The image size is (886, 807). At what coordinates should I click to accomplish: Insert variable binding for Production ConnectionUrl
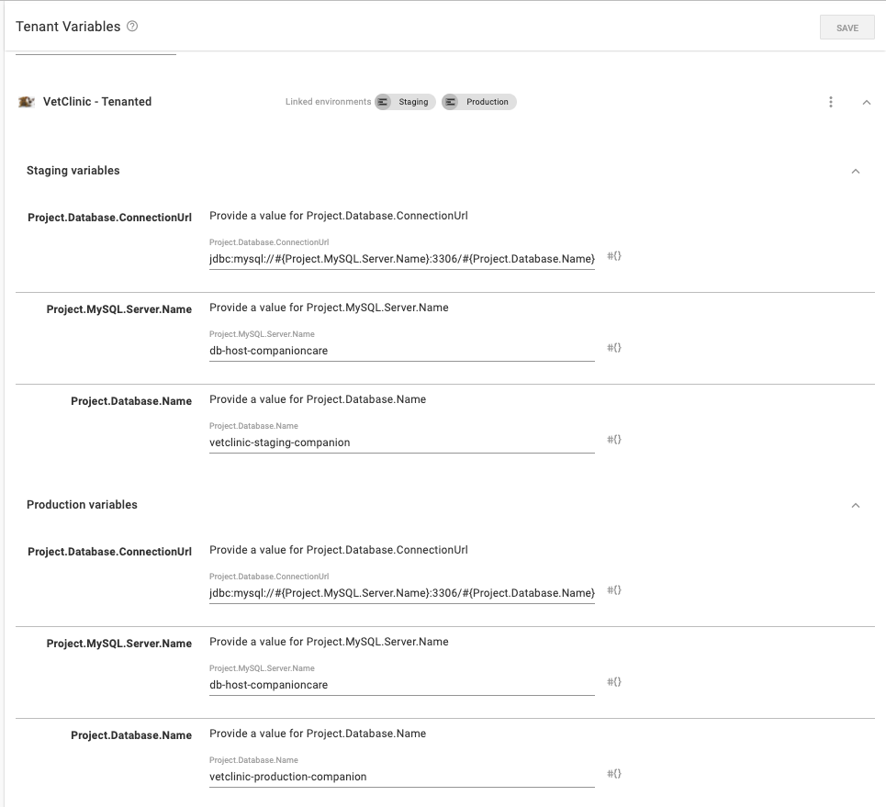point(614,590)
